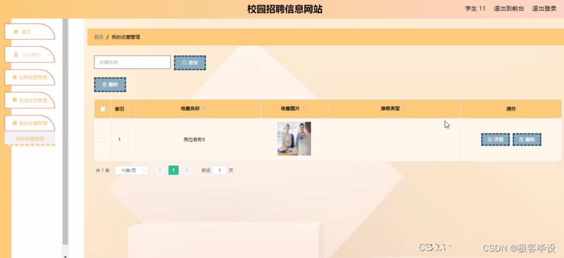
Task: Click the 索引 column header
Action: tap(120, 109)
